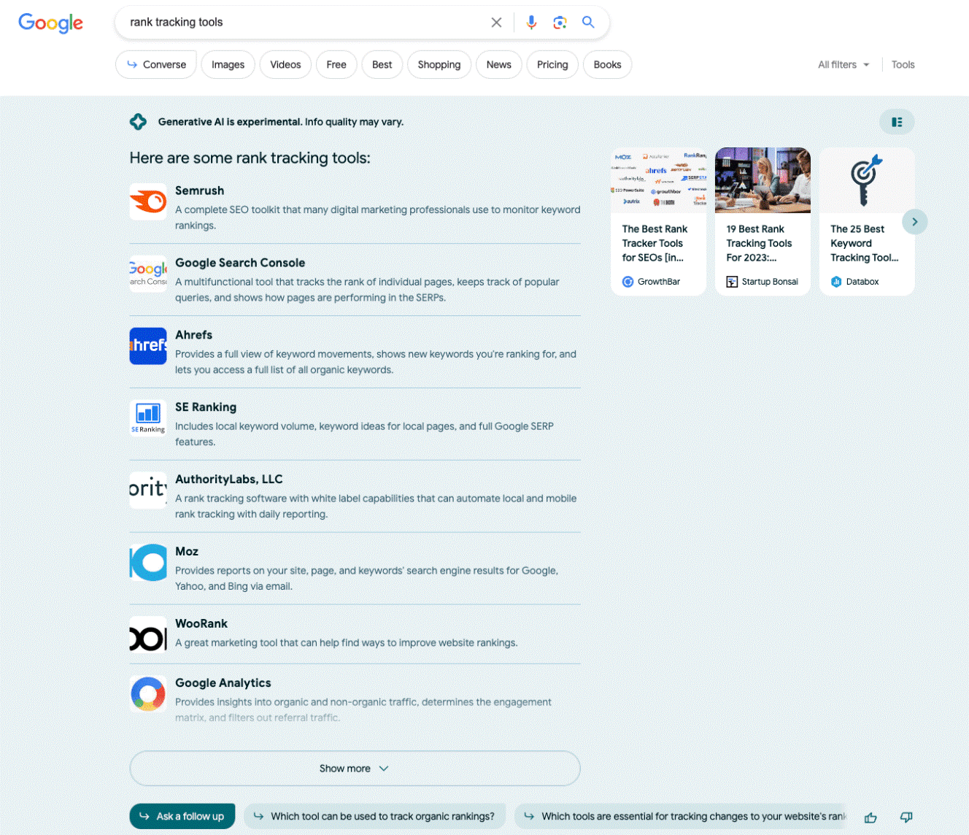Open the WooRank heading link
The width and height of the screenshot is (969, 835).
coord(201,624)
